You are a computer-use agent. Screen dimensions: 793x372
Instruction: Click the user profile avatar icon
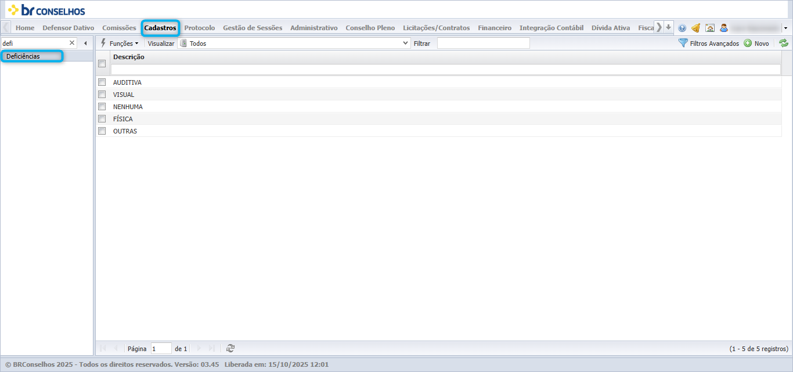(724, 28)
